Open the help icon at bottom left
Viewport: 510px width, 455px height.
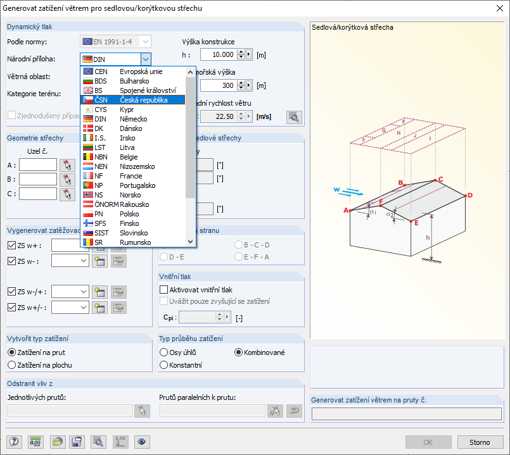coord(14,442)
